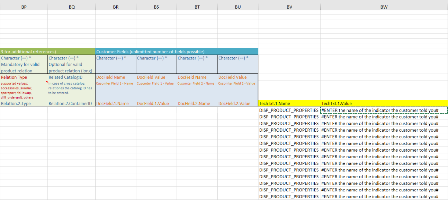Viewport: 448px width, 200px height.
Task: Click the BR column header
Action: [116, 7]
